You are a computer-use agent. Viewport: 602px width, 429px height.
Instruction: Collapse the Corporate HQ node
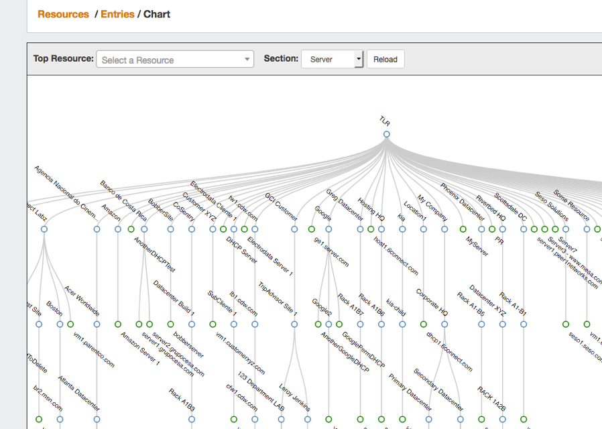tap(444, 324)
